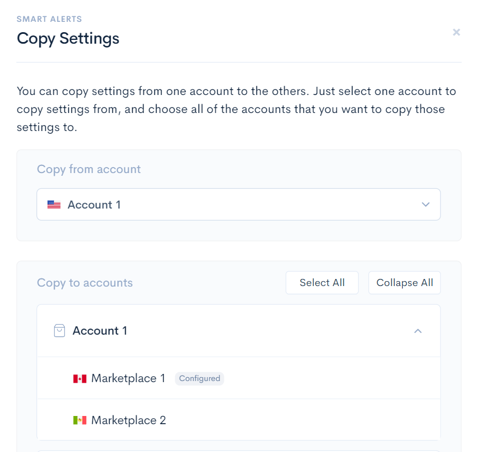The height and width of the screenshot is (452, 477).
Task: Click the Copy from account section label
Action: (x=89, y=169)
